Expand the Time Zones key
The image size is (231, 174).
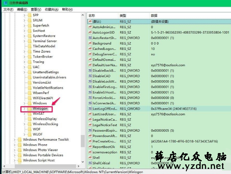click(24, 52)
